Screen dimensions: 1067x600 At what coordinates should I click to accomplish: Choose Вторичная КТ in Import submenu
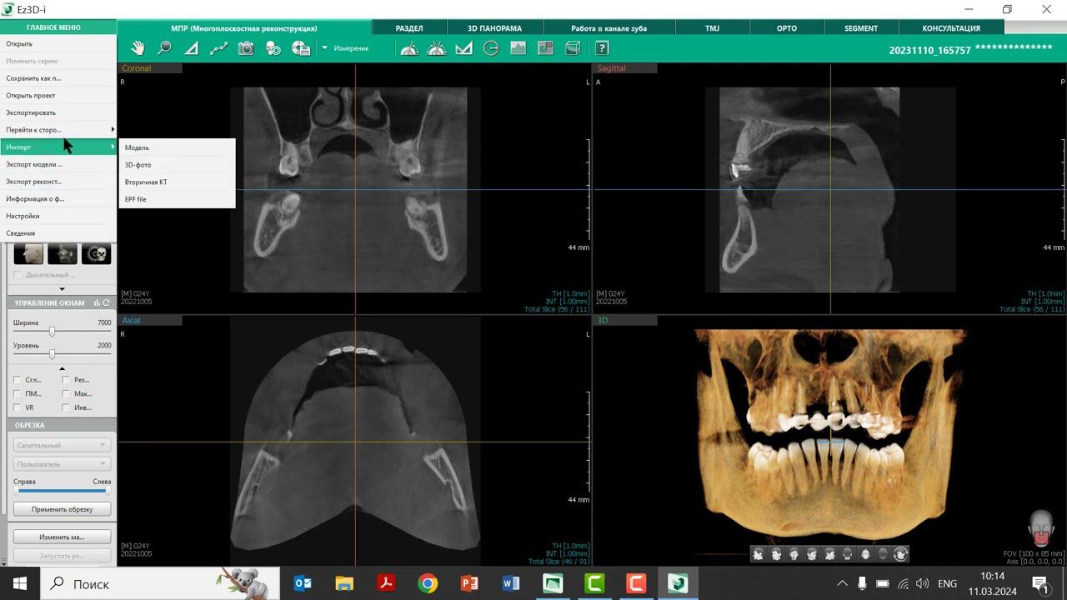pyautogui.click(x=177, y=182)
